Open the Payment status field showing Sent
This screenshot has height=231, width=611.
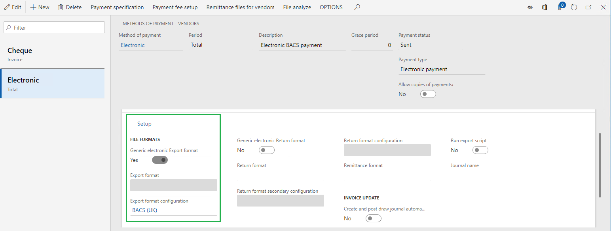[431, 45]
